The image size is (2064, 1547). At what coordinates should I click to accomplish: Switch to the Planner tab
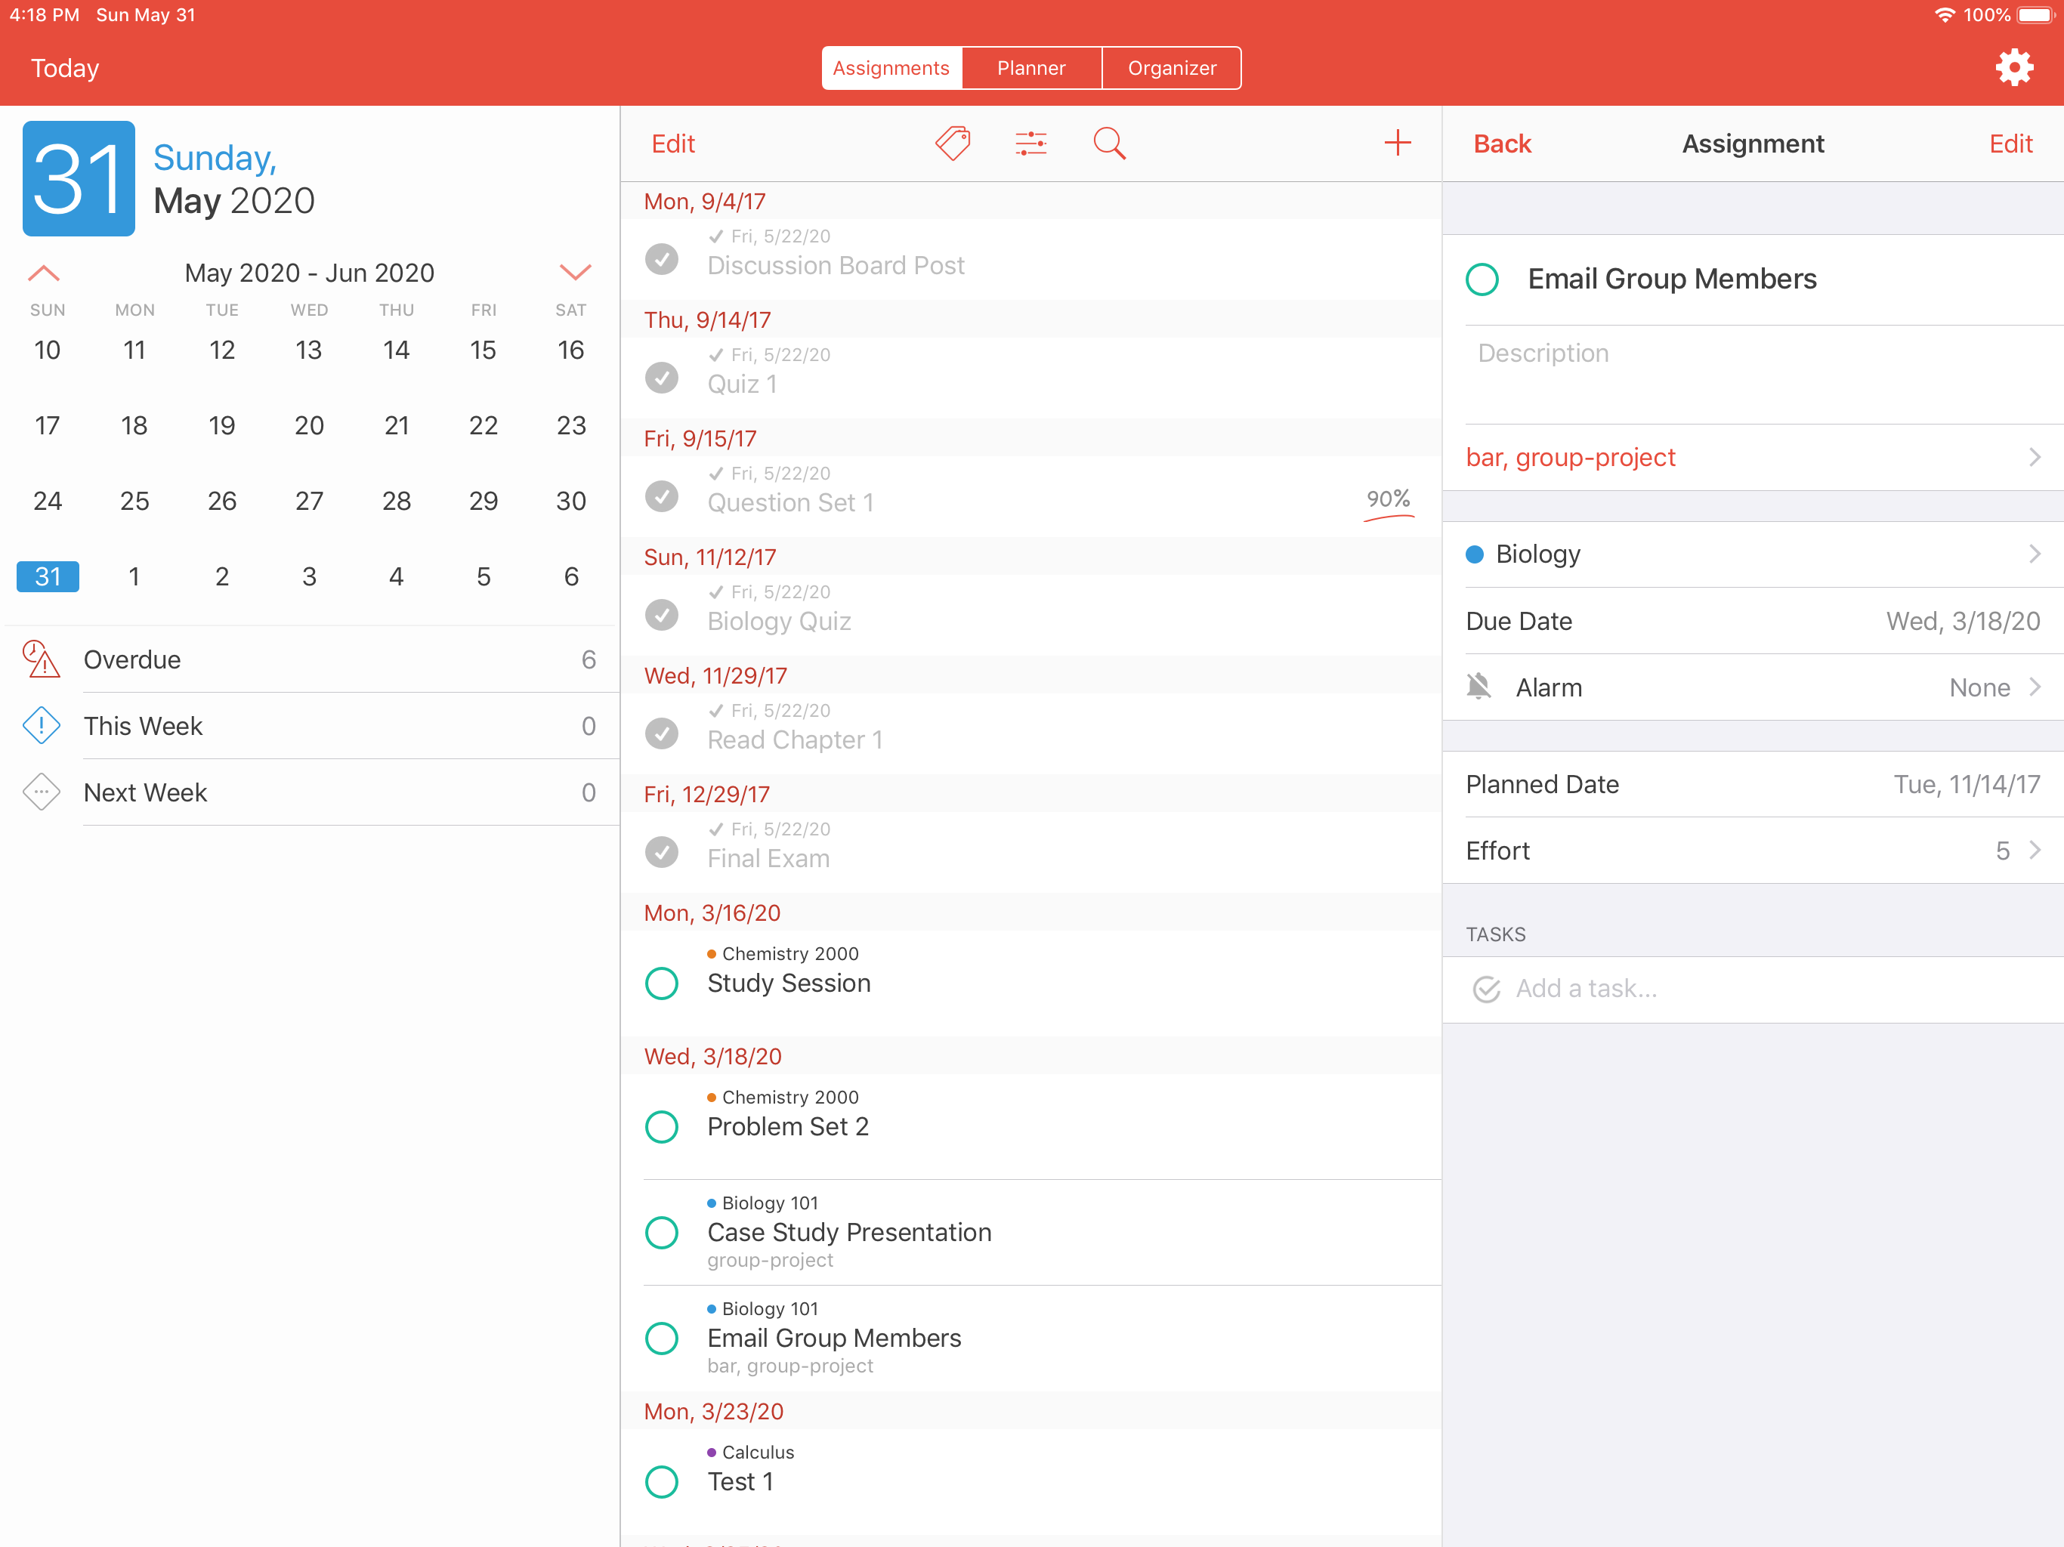tap(1031, 68)
